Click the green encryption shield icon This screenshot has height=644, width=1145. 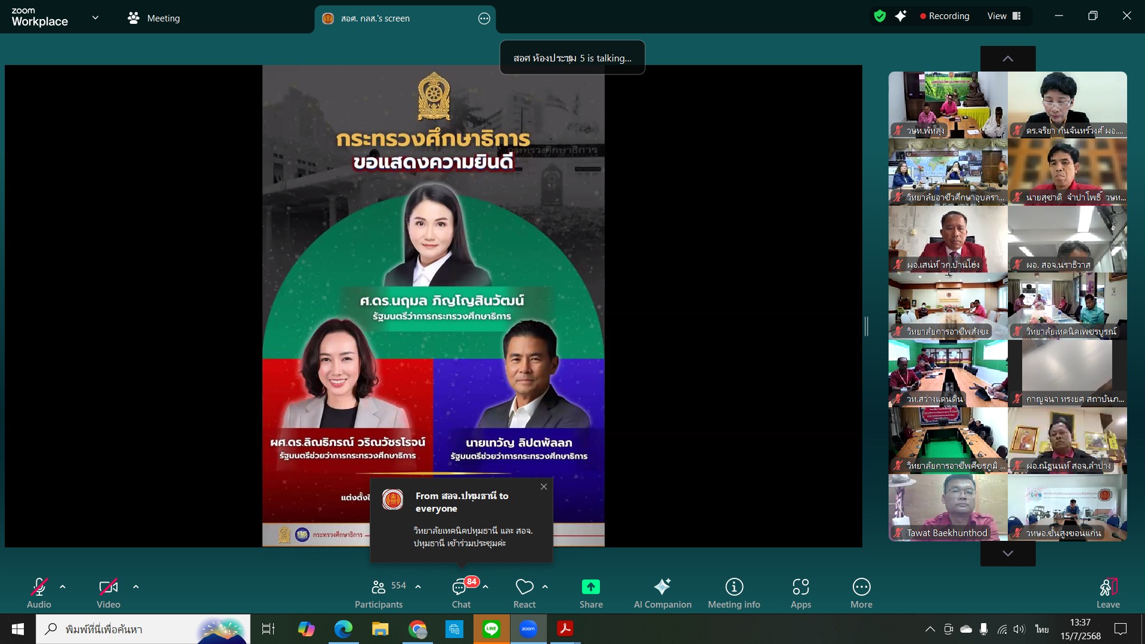(880, 16)
